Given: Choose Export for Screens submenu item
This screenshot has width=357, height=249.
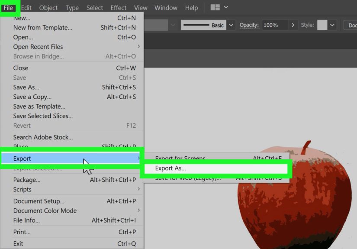Looking at the screenshot, I should (x=216, y=158).
